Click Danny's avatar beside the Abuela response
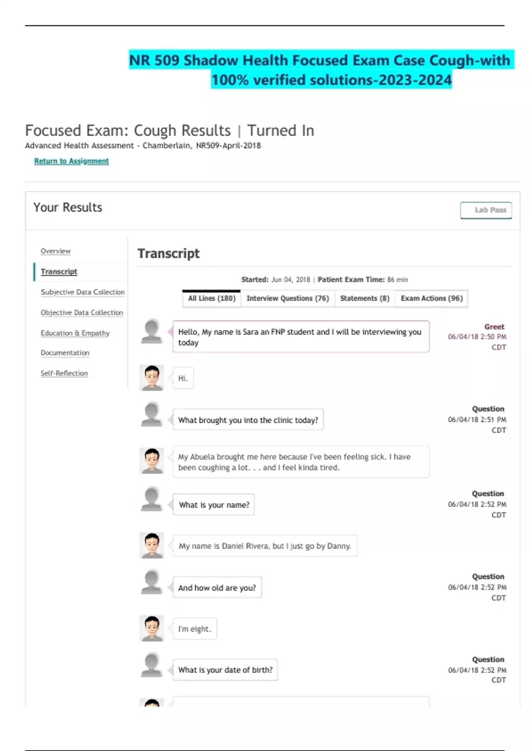 click(x=151, y=460)
